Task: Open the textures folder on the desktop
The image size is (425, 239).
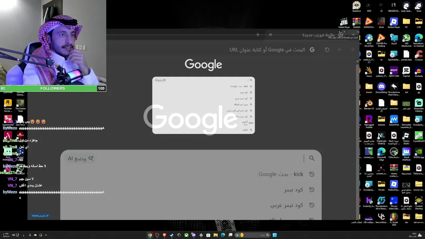Action: 381,120
